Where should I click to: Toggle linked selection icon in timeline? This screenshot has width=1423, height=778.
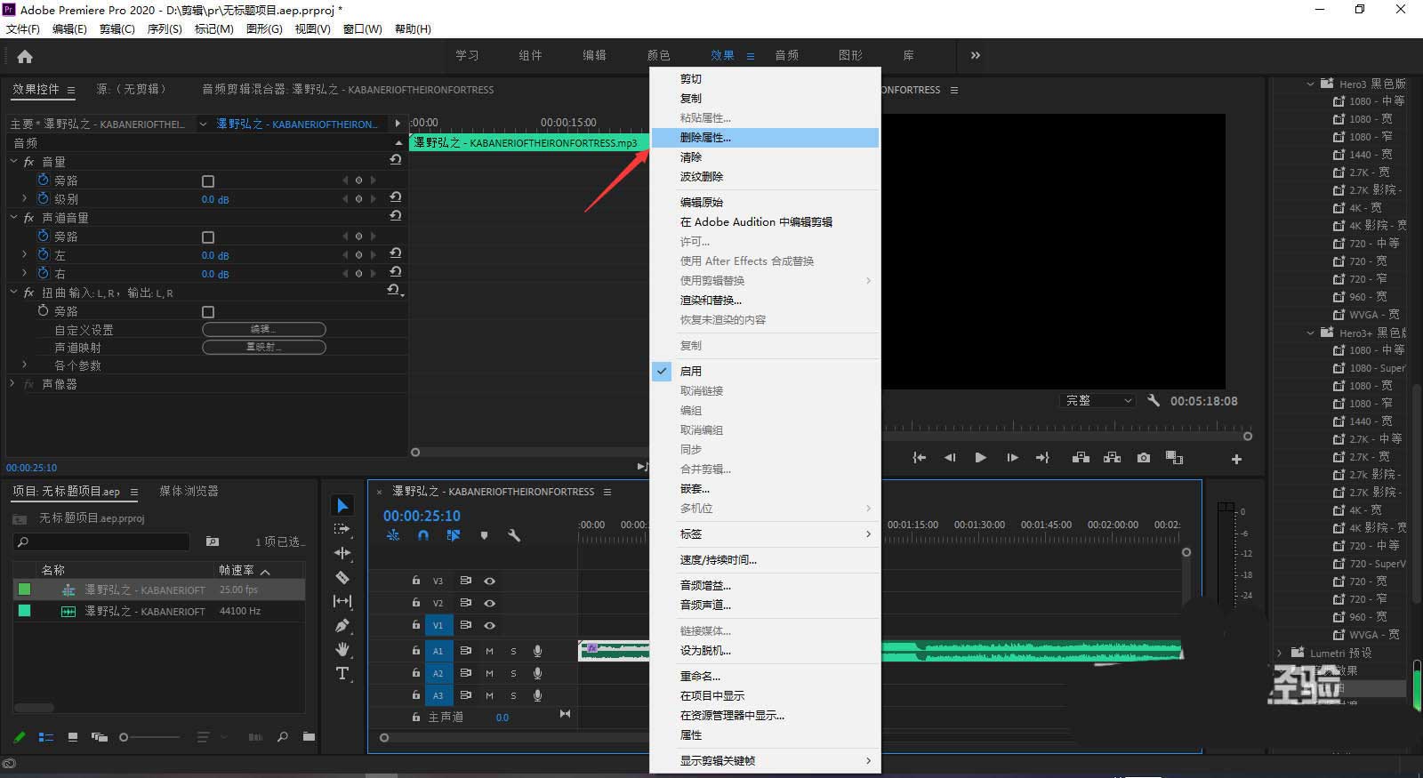[454, 535]
